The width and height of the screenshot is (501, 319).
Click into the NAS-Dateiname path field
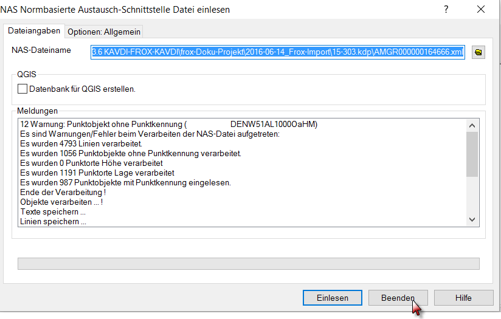tap(278, 52)
